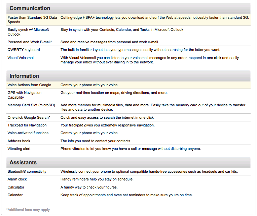Click the GPS with Navigation Capability label
This screenshot has height=216, width=257.
pos(25,95)
